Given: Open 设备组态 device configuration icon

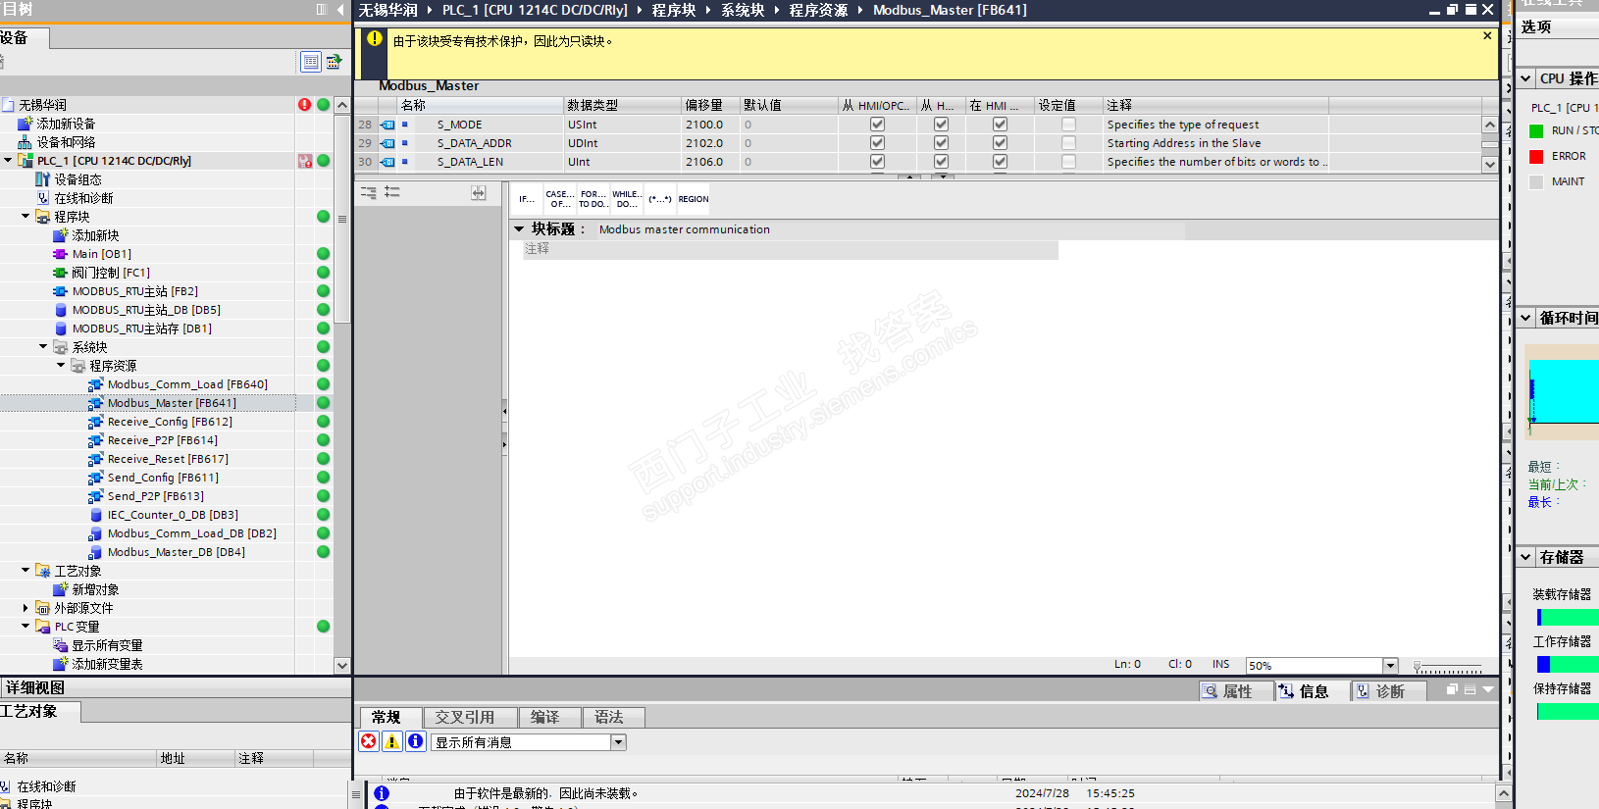Looking at the screenshot, I should 43,179.
